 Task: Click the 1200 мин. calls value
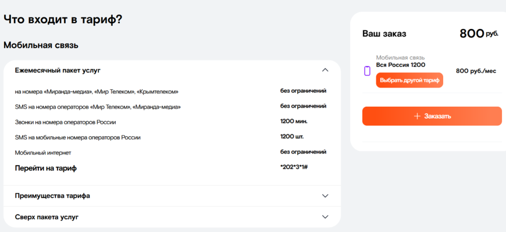tap(293, 121)
